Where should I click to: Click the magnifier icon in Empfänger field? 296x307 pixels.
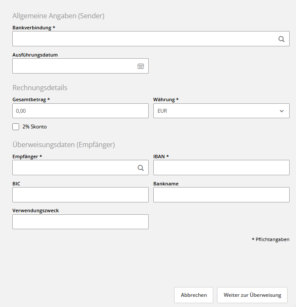pyautogui.click(x=141, y=168)
